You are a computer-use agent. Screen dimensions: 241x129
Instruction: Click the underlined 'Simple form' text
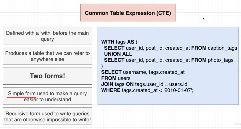tap(22, 94)
